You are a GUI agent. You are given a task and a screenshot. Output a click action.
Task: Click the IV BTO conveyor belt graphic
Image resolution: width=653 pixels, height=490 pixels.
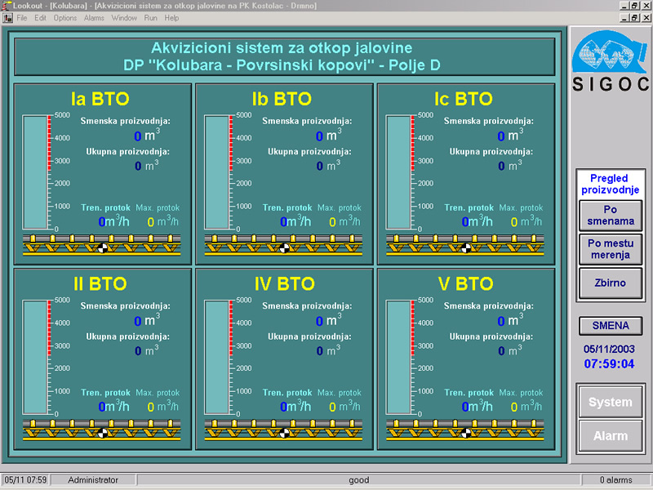click(x=283, y=430)
